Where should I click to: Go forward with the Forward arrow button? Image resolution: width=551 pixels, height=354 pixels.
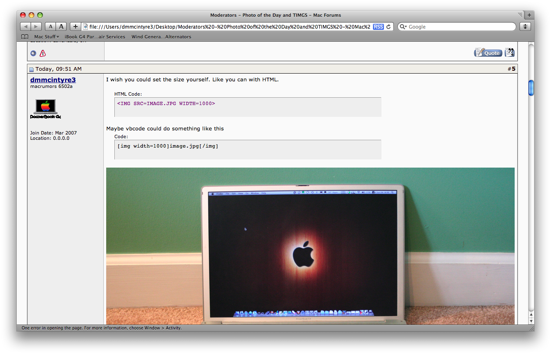tap(36, 27)
